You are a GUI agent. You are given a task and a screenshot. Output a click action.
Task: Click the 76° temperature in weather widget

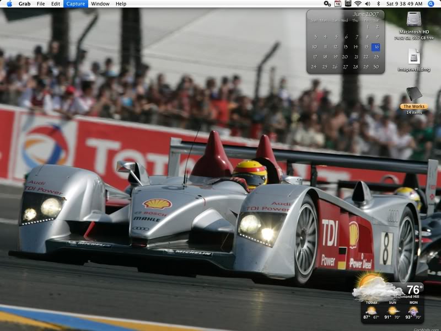pyautogui.click(x=415, y=290)
